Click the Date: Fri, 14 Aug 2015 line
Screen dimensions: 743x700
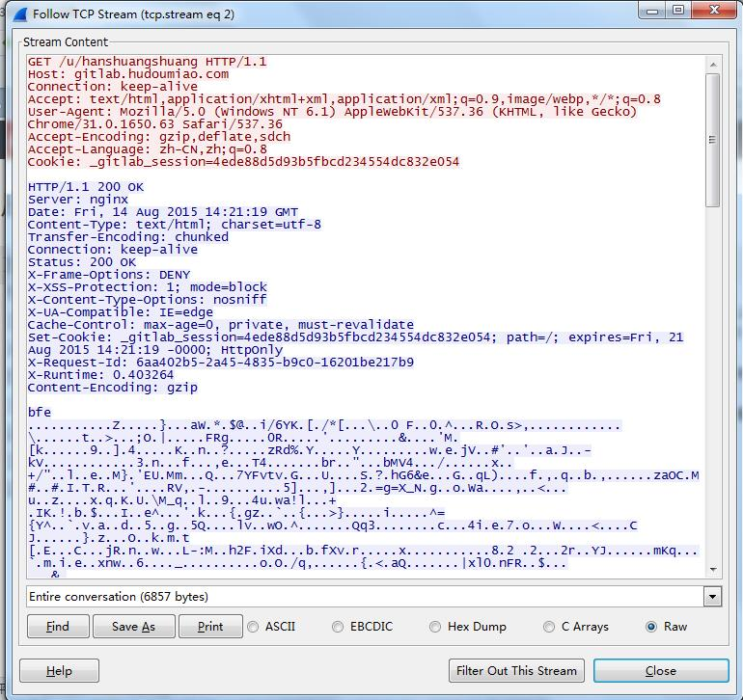tap(162, 212)
